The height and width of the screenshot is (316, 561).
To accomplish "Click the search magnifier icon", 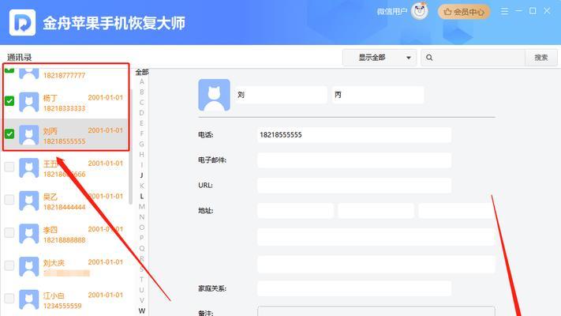I will pyautogui.click(x=429, y=58).
